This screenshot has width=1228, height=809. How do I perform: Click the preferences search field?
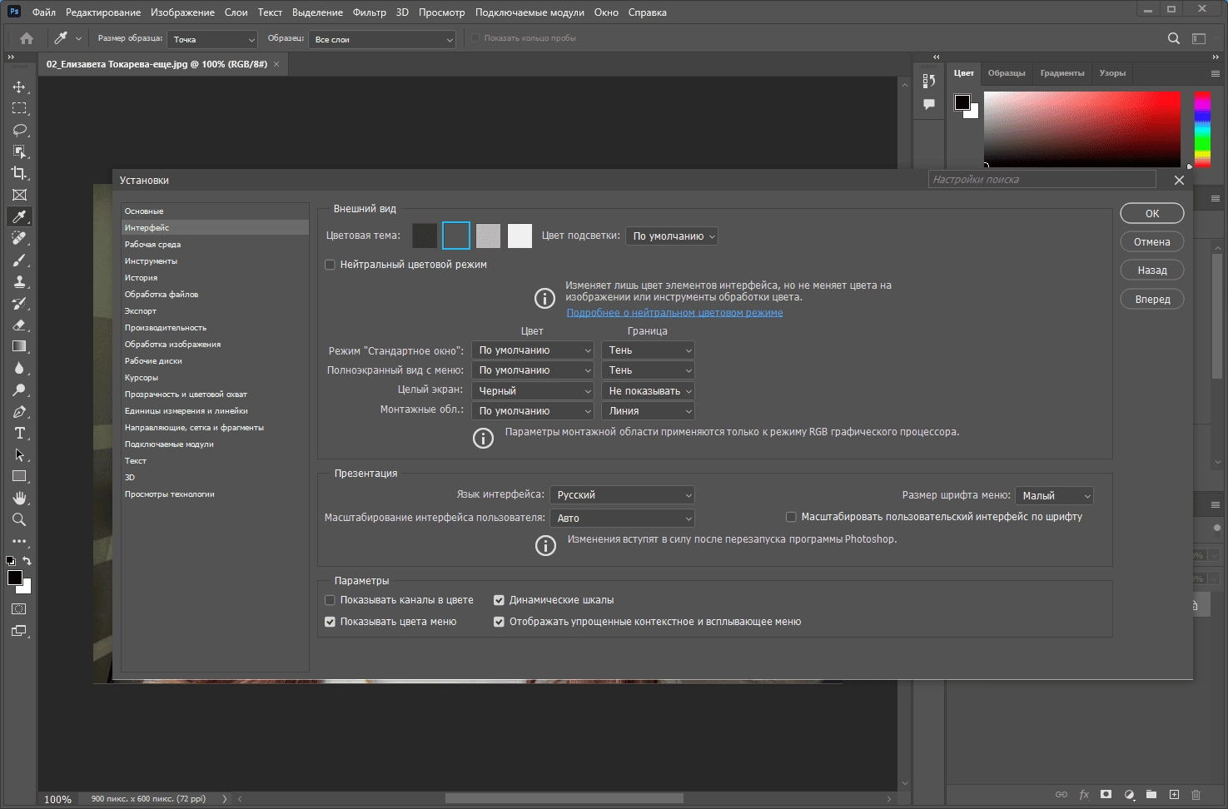[1042, 180]
